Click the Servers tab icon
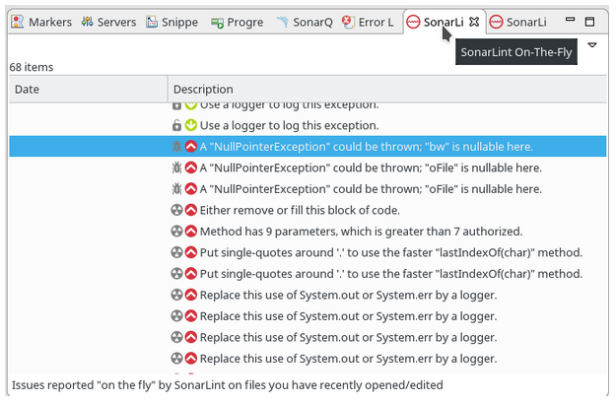 pos(87,22)
